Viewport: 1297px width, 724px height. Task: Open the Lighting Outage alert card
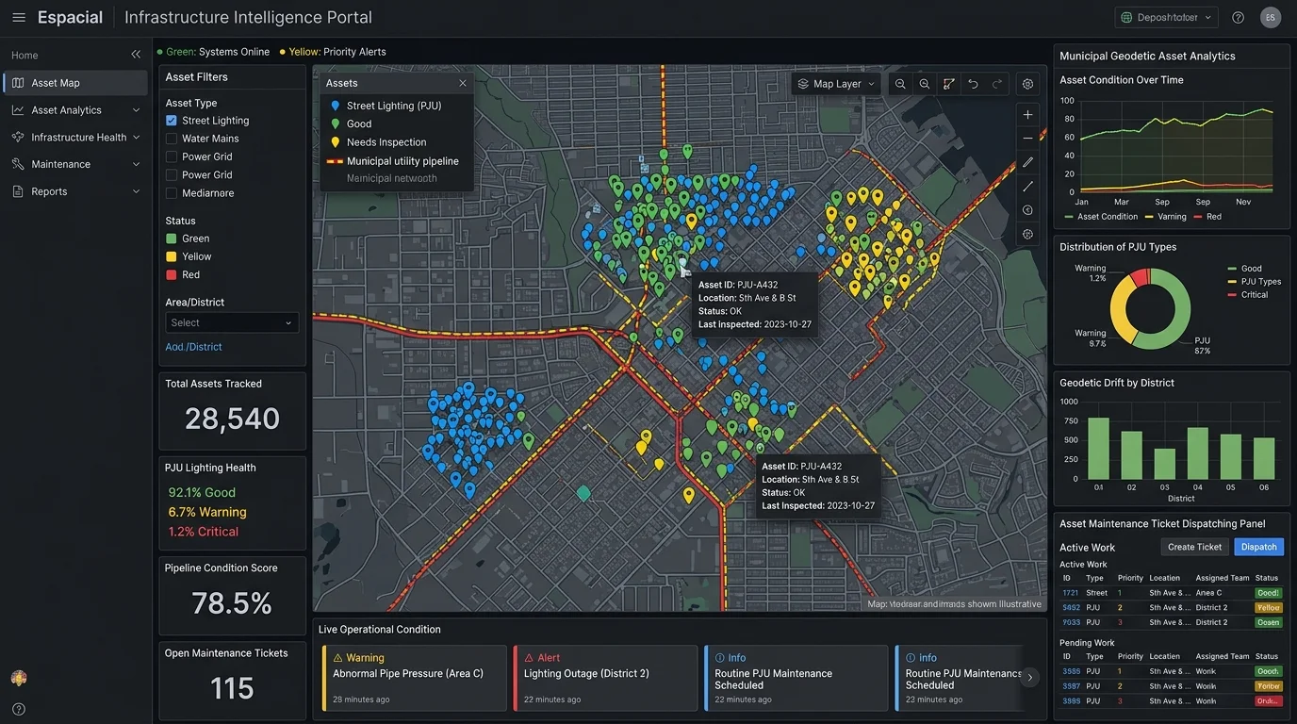pos(605,678)
